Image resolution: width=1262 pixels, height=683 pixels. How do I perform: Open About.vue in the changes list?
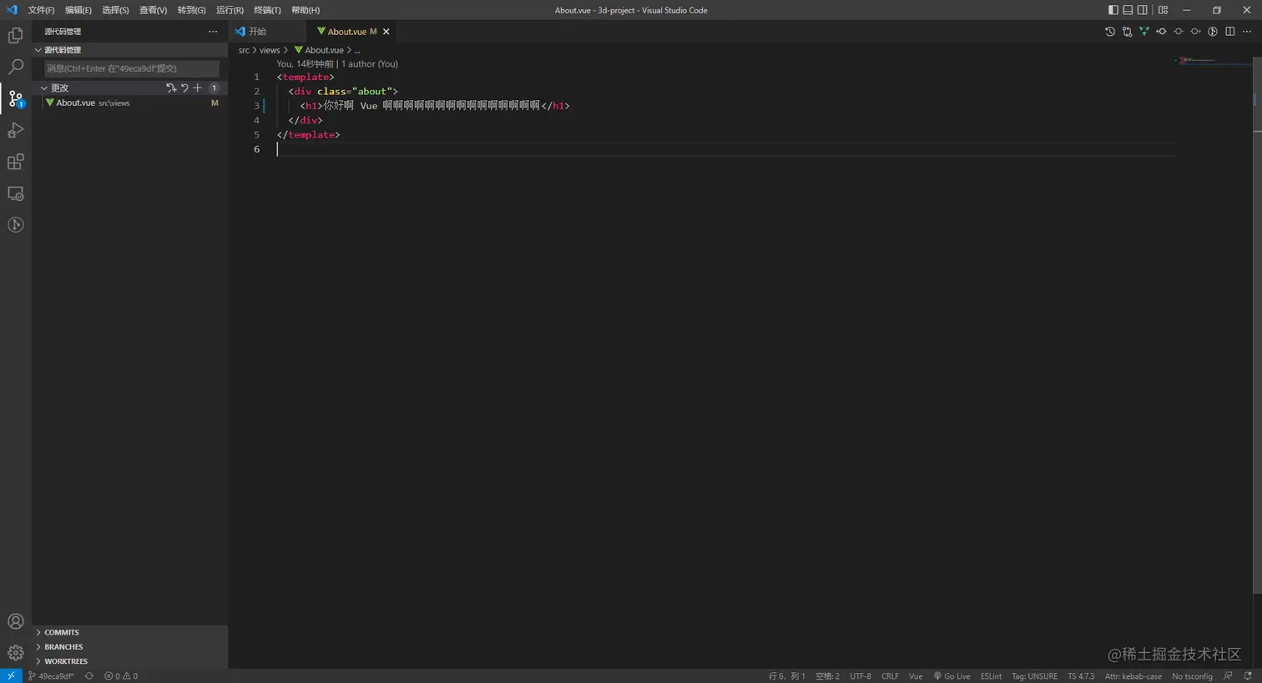(x=130, y=103)
